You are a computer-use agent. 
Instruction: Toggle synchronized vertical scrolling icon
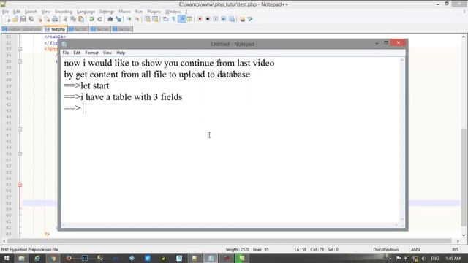pyautogui.click(x=148, y=19)
